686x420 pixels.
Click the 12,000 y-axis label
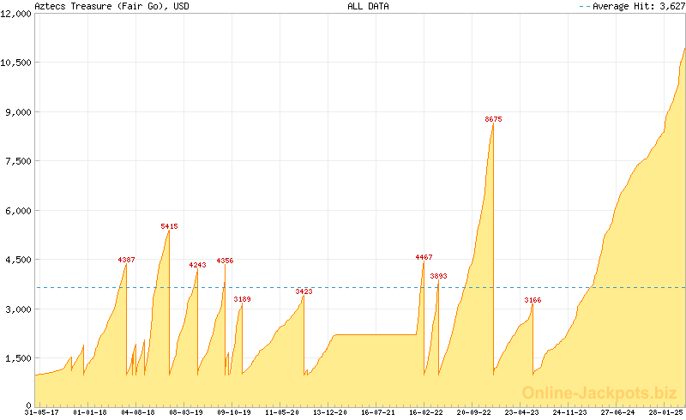(x=16, y=14)
